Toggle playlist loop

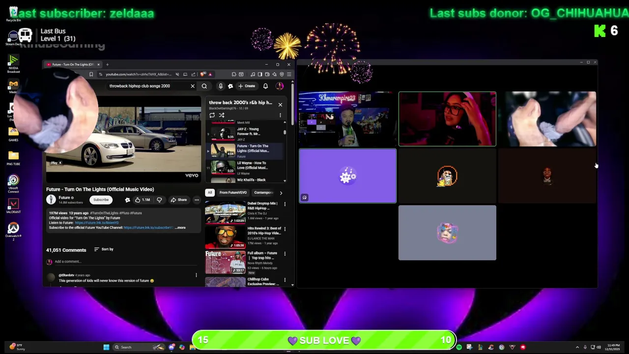click(x=212, y=115)
